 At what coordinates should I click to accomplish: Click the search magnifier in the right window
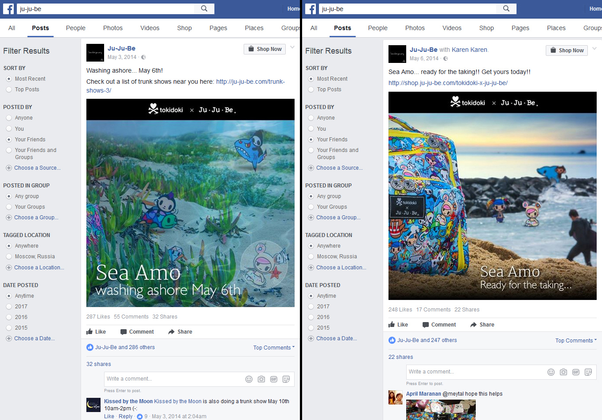tap(506, 8)
